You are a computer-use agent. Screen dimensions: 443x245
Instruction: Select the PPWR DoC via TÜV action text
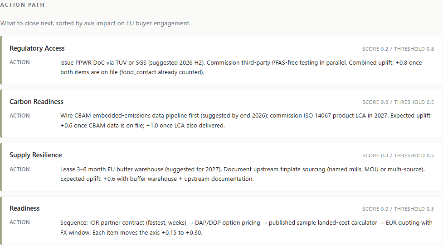pyautogui.click(x=241, y=67)
